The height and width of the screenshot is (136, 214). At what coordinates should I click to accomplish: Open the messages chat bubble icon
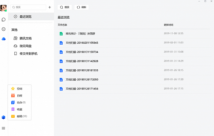pos(4,20)
